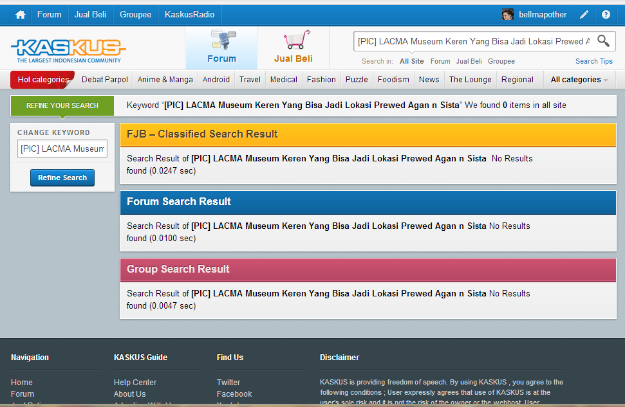The width and height of the screenshot is (625, 407).
Task: Click the Refine Search button
Action: click(x=62, y=177)
